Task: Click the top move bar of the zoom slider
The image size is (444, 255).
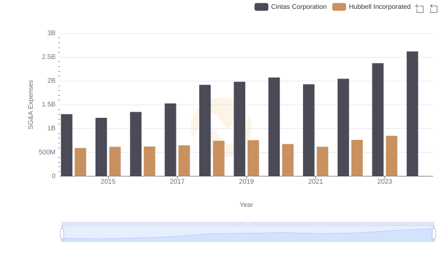Action: point(248,223)
